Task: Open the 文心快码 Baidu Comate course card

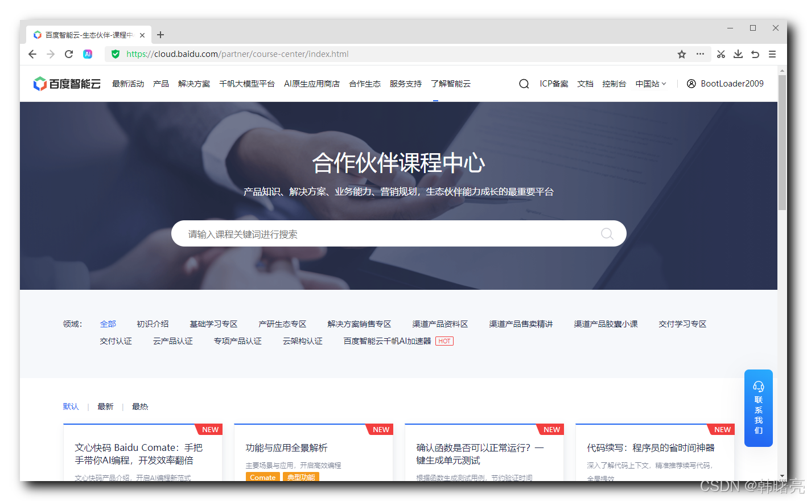Action: pyautogui.click(x=143, y=453)
